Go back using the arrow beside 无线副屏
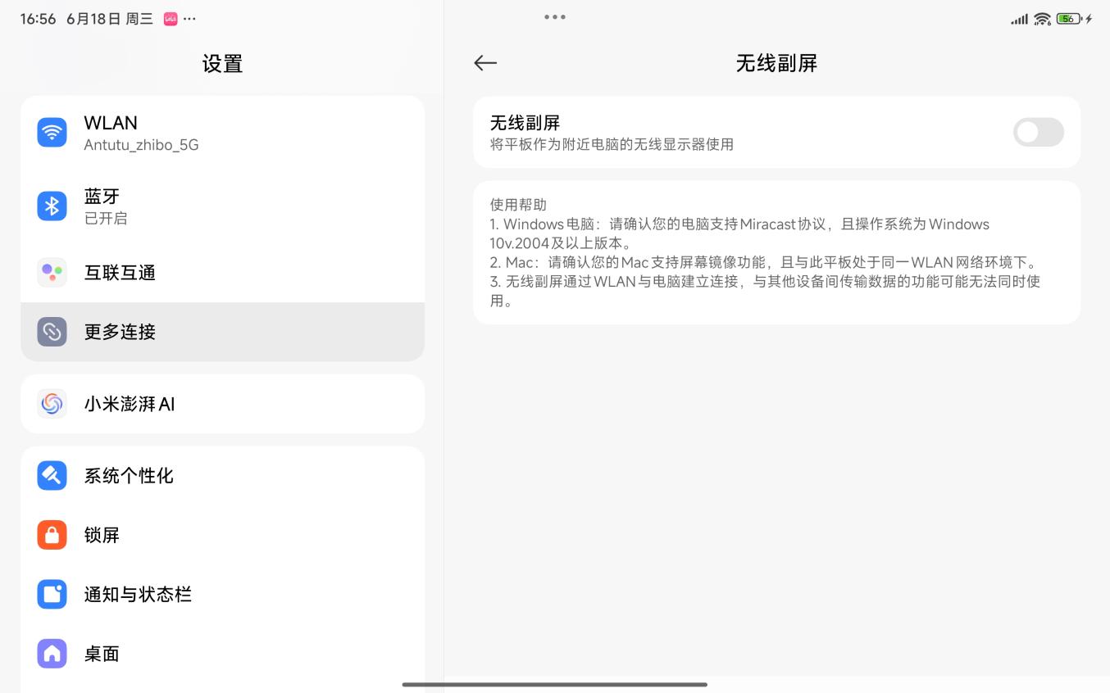1110x693 pixels. click(x=485, y=63)
